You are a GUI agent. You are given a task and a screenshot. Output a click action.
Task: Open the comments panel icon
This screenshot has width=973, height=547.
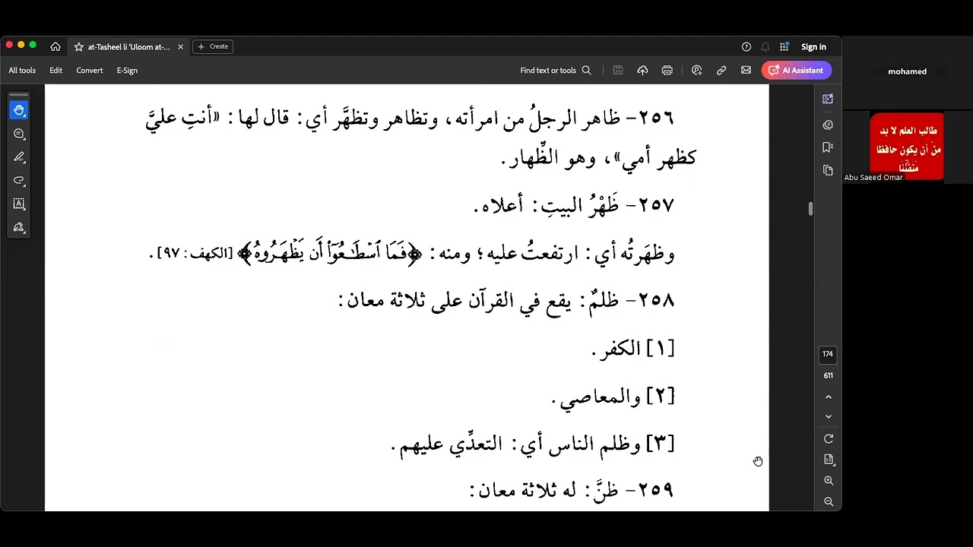click(828, 125)
